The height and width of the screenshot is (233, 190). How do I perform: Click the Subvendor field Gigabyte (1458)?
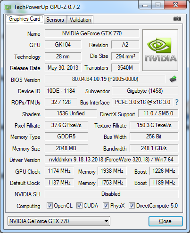[145, 91]
